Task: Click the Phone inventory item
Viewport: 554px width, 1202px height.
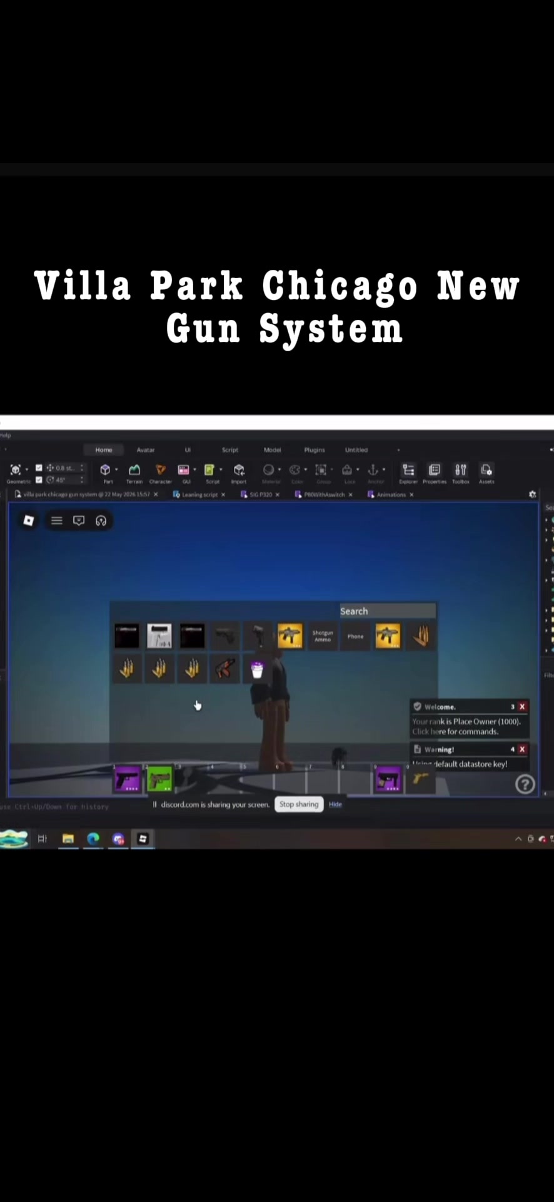Action: tap(355, 636)
